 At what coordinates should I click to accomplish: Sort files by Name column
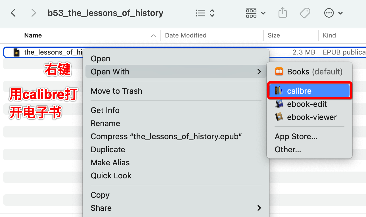click(x=33, y=36)
